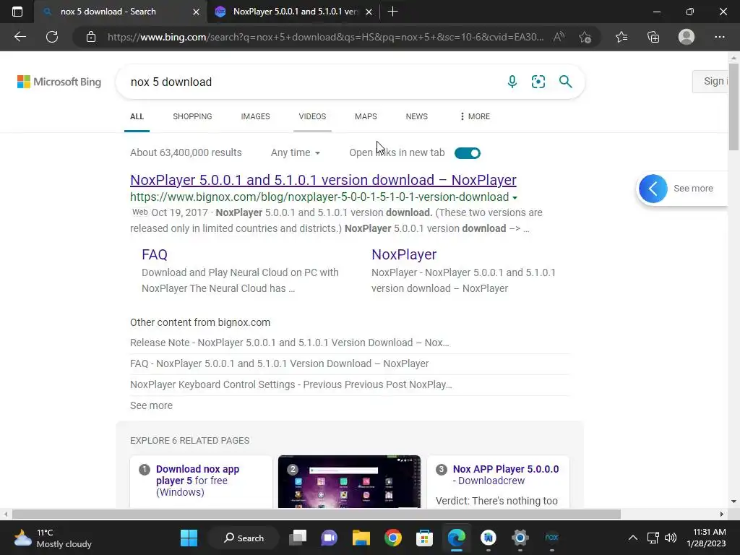Screen dimensions: 740x555
Task: Close the NoxPlayer 5.0.0.1 tab
Action: pyautogui.click(x=369, y=12)
